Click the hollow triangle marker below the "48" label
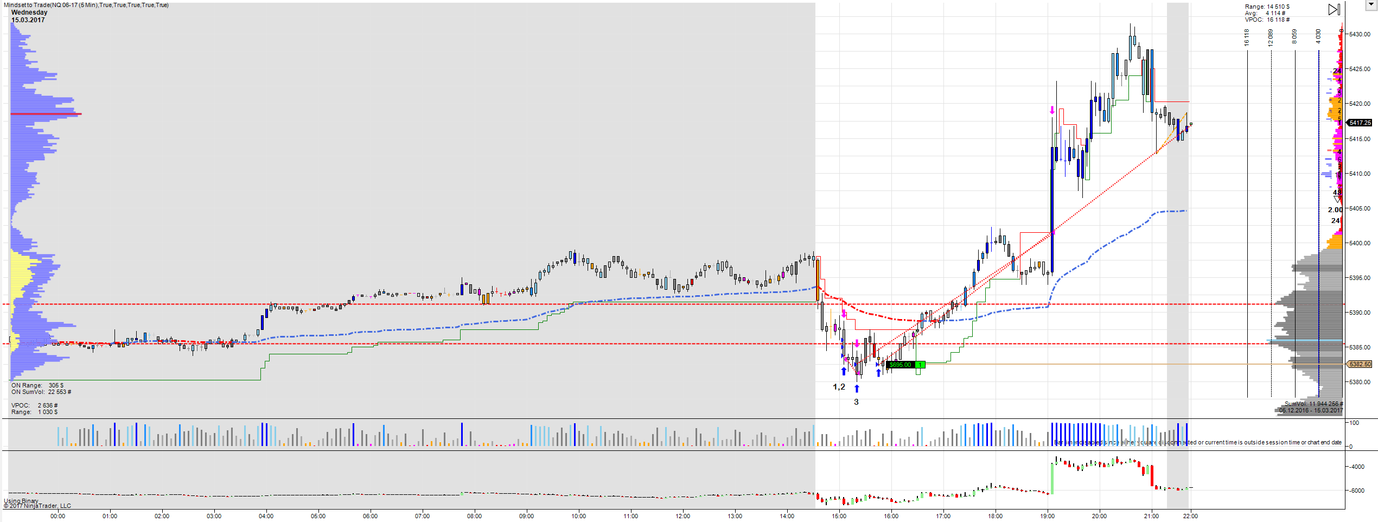This screenshot has height=522, width=1378. pyautogui.click(x=1337, y=200)
